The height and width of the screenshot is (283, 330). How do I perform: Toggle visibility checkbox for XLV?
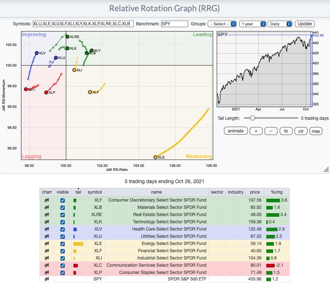pyautogui.click(x=63, y=229)
